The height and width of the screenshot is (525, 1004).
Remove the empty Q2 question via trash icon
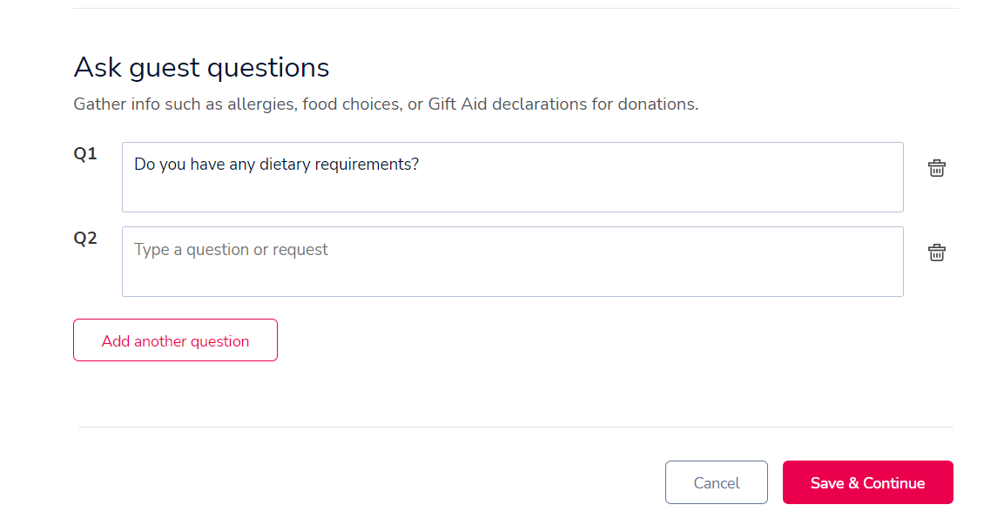point(936,252)
